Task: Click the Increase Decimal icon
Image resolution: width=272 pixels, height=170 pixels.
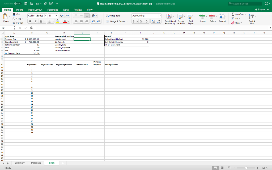Action: coord(153,21)
